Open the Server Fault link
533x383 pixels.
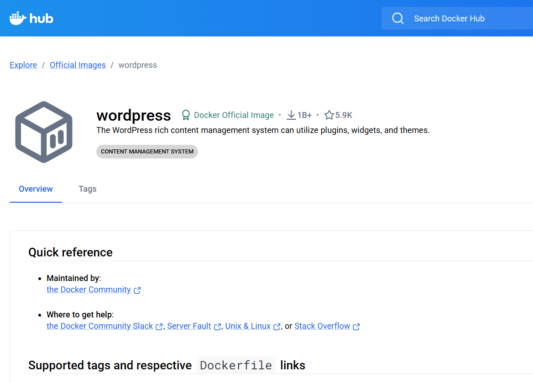coord(189,326)
